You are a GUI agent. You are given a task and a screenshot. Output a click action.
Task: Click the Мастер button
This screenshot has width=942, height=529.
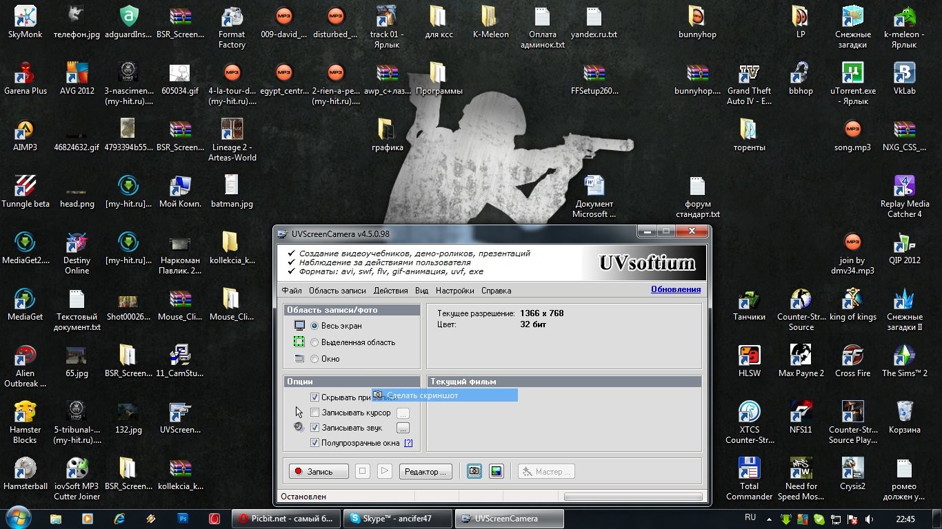coord(547,471)
